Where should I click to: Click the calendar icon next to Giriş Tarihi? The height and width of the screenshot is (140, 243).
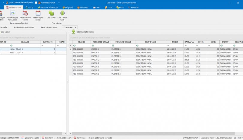click(x=43, y=138)
